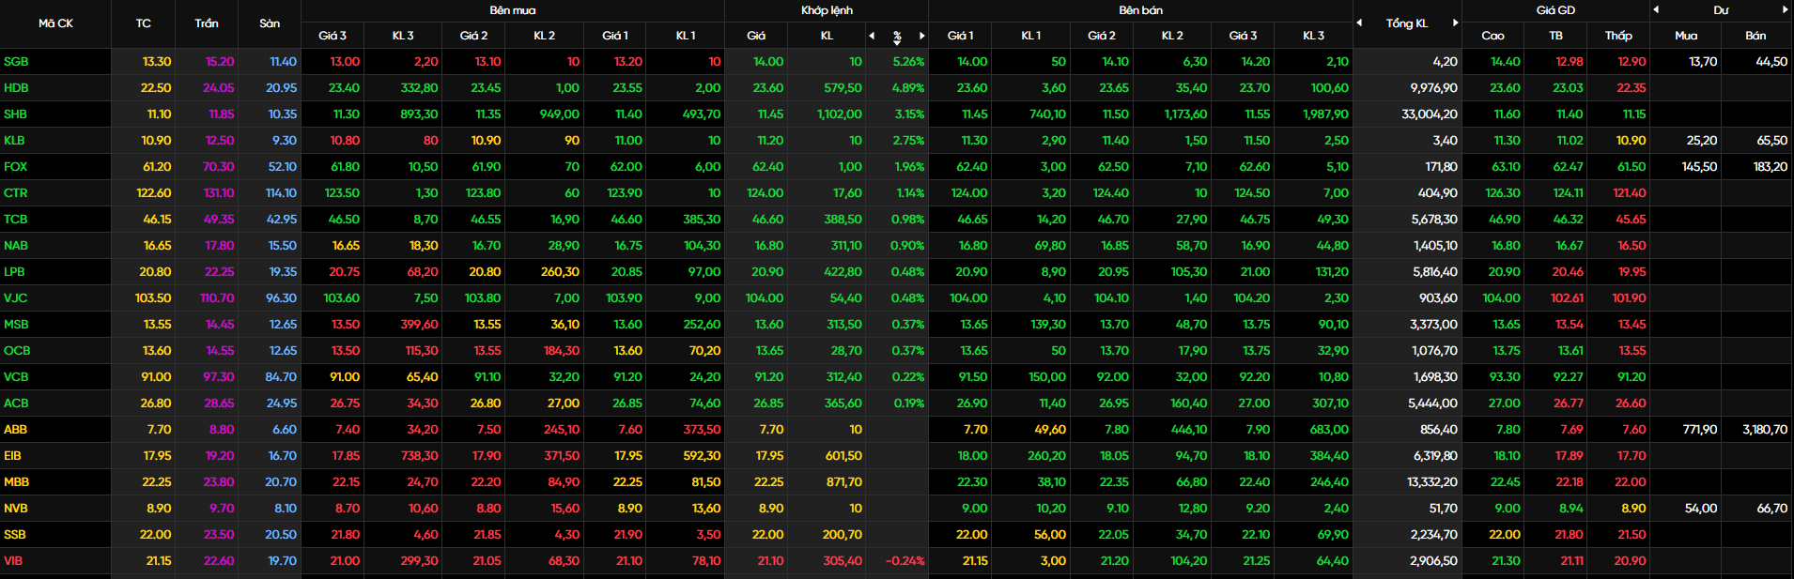The height and width of the screenshot is (579, 1794).
Task: Click right arrow beside Dư header
Action: 1786,9
